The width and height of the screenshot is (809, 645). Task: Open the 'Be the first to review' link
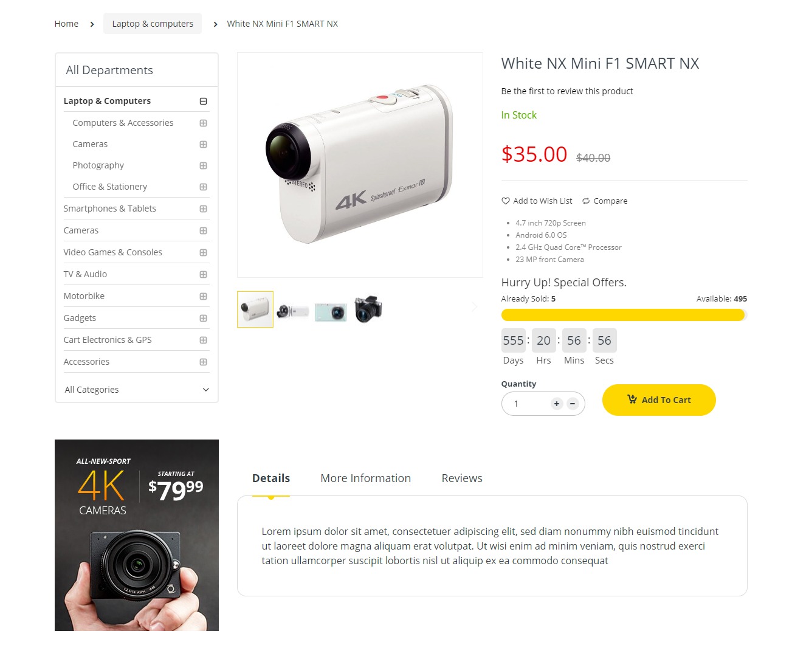coord(567,91)
